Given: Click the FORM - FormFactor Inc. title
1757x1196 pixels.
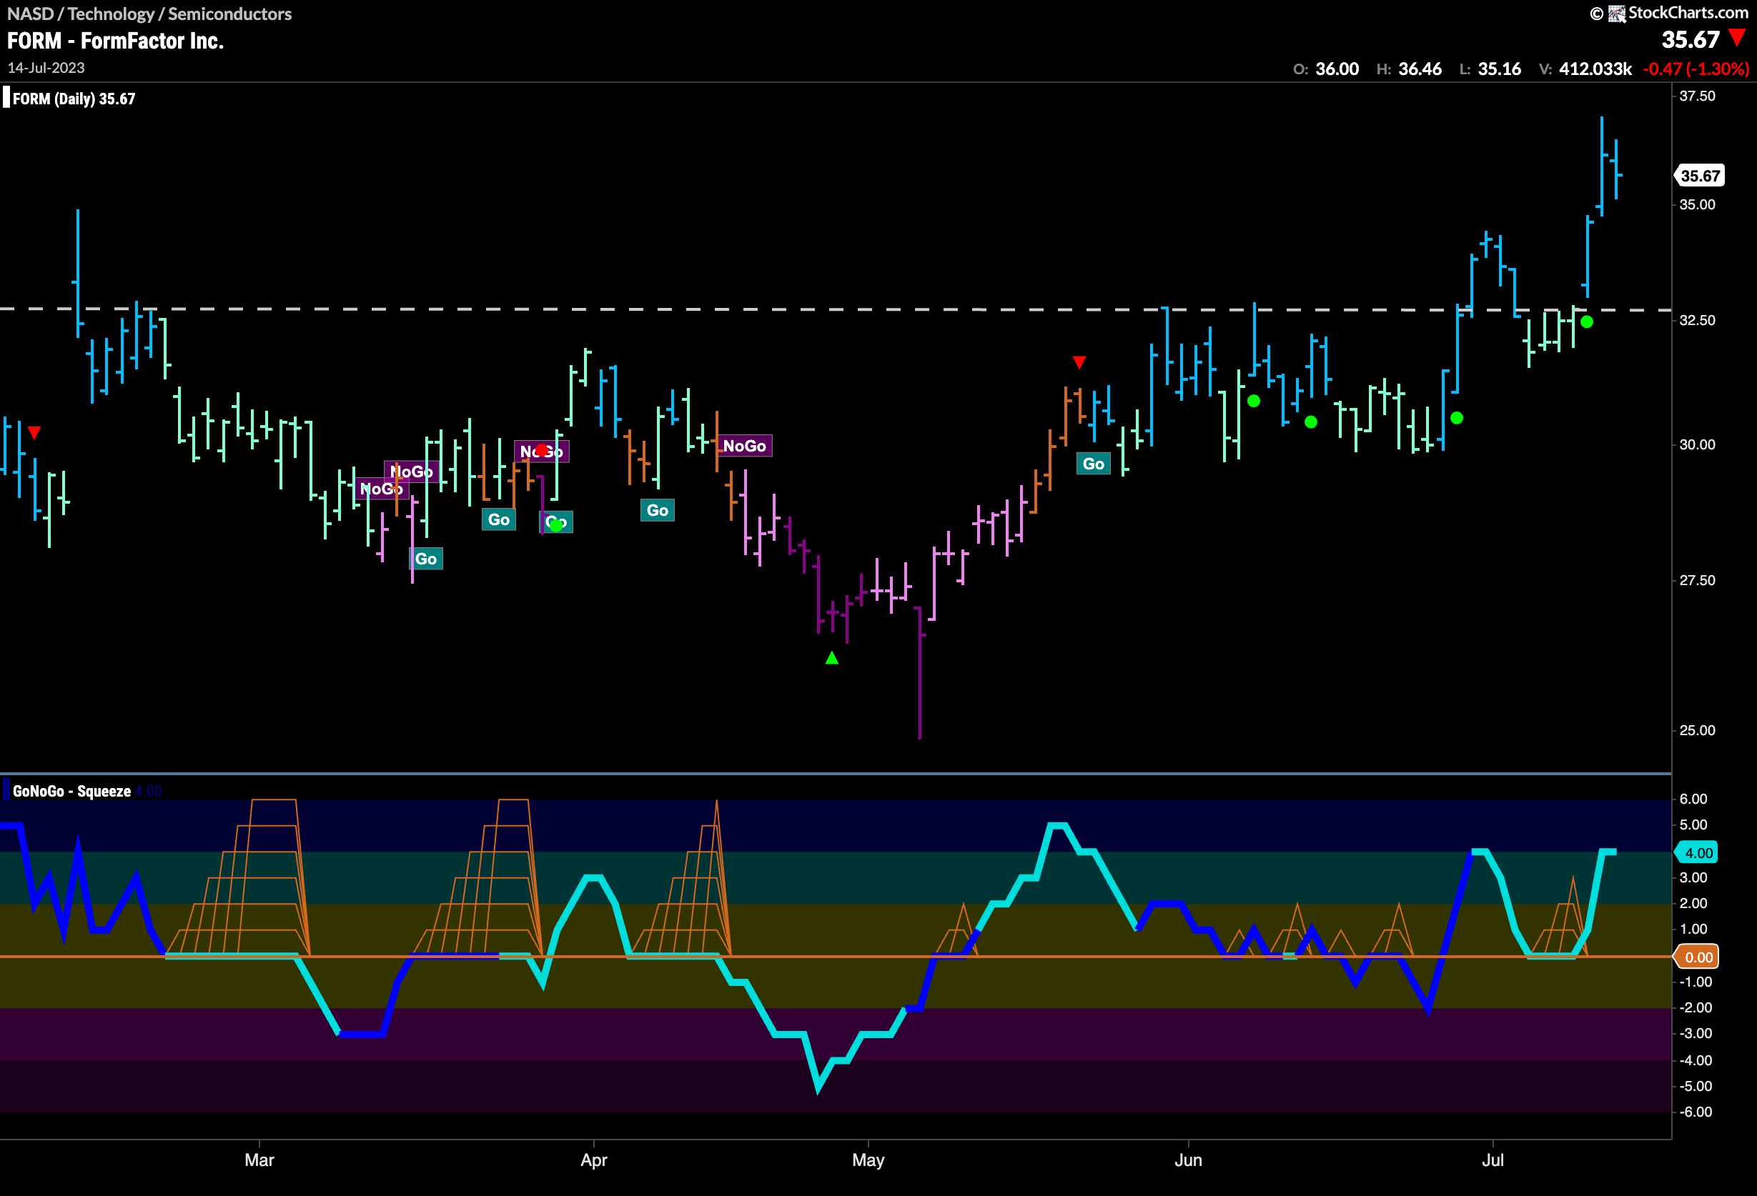Looking at the screenshot, I should (116, 41).
